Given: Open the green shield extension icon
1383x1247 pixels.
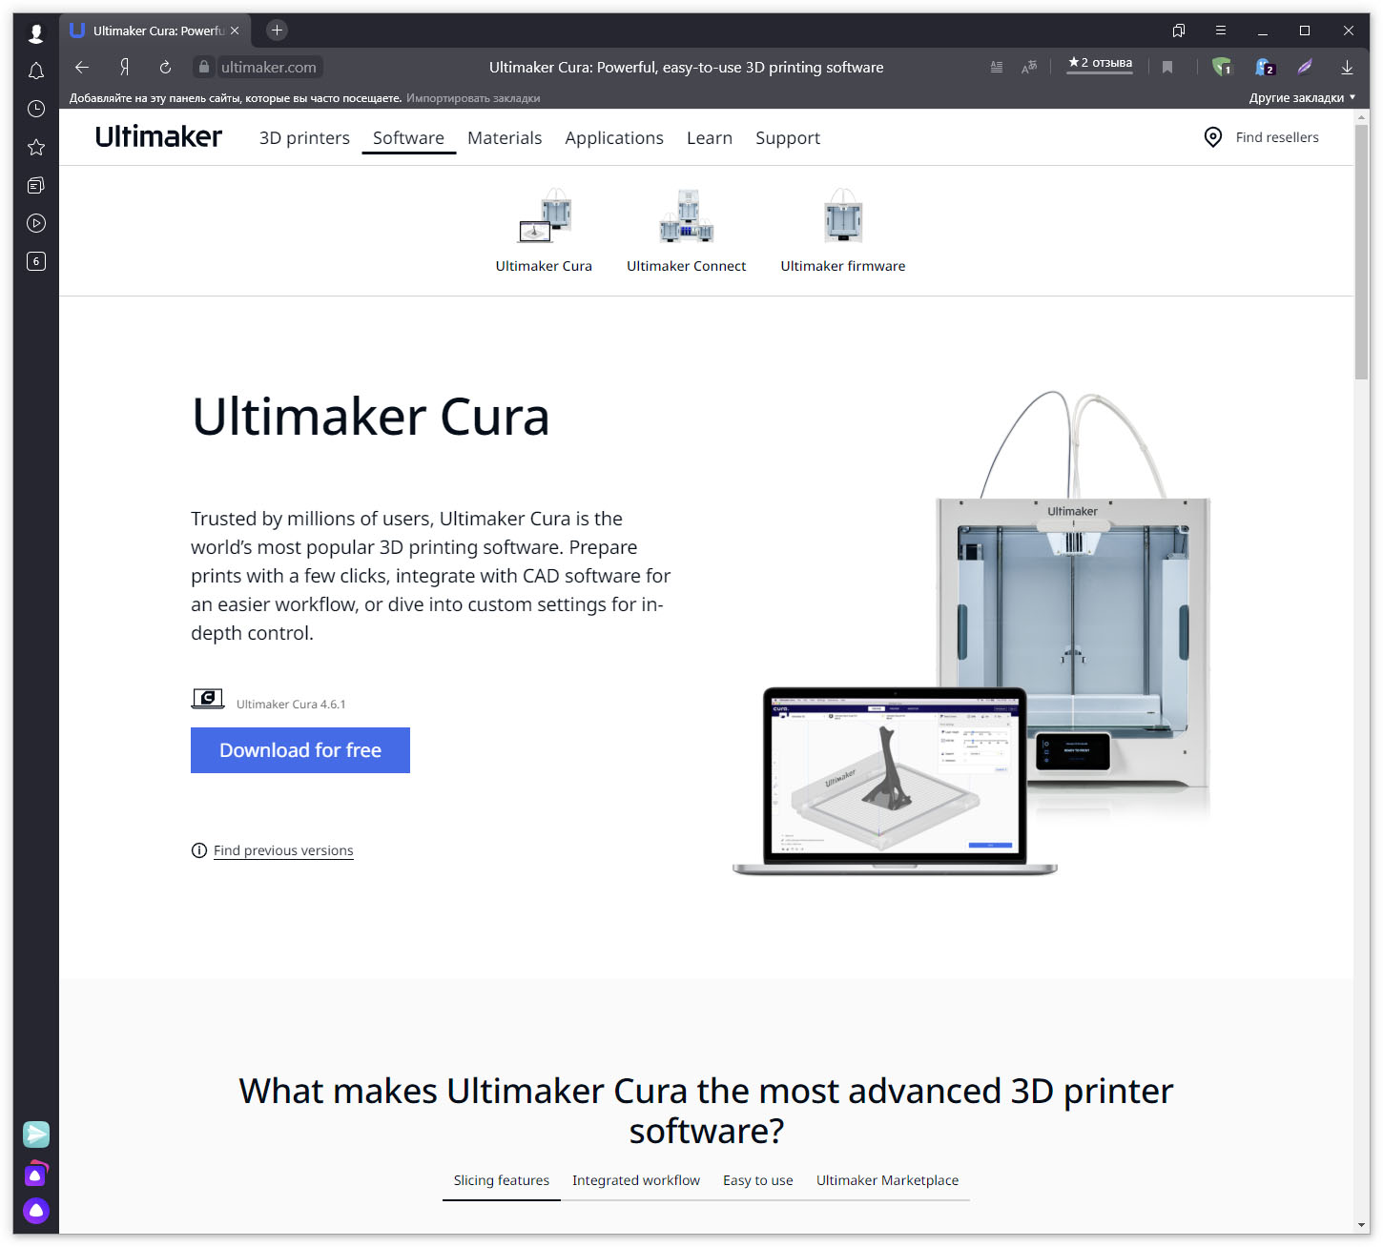Looking at the screenshot, I should pyautogui.click(x=1222, y=67).
